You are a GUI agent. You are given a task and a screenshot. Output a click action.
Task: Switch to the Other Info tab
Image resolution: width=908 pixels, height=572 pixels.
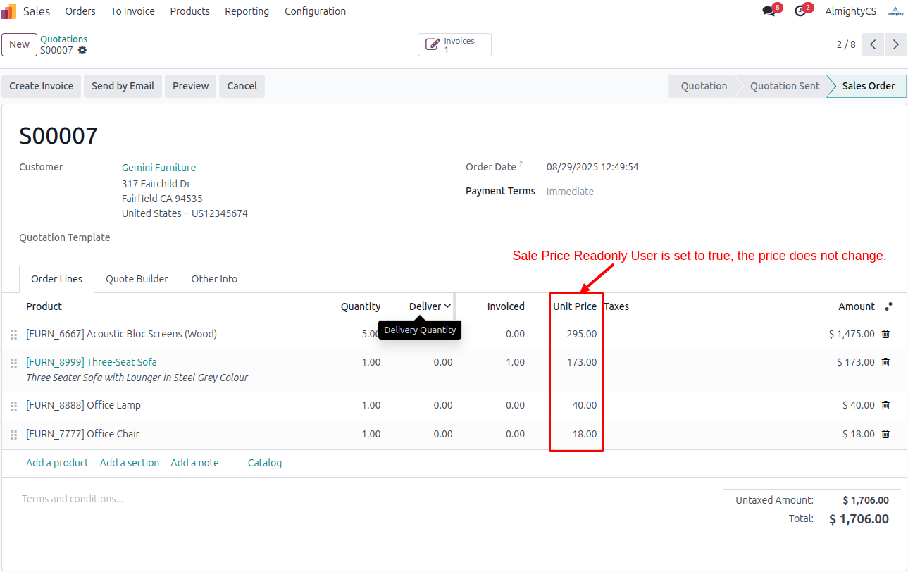click(214, 279)
